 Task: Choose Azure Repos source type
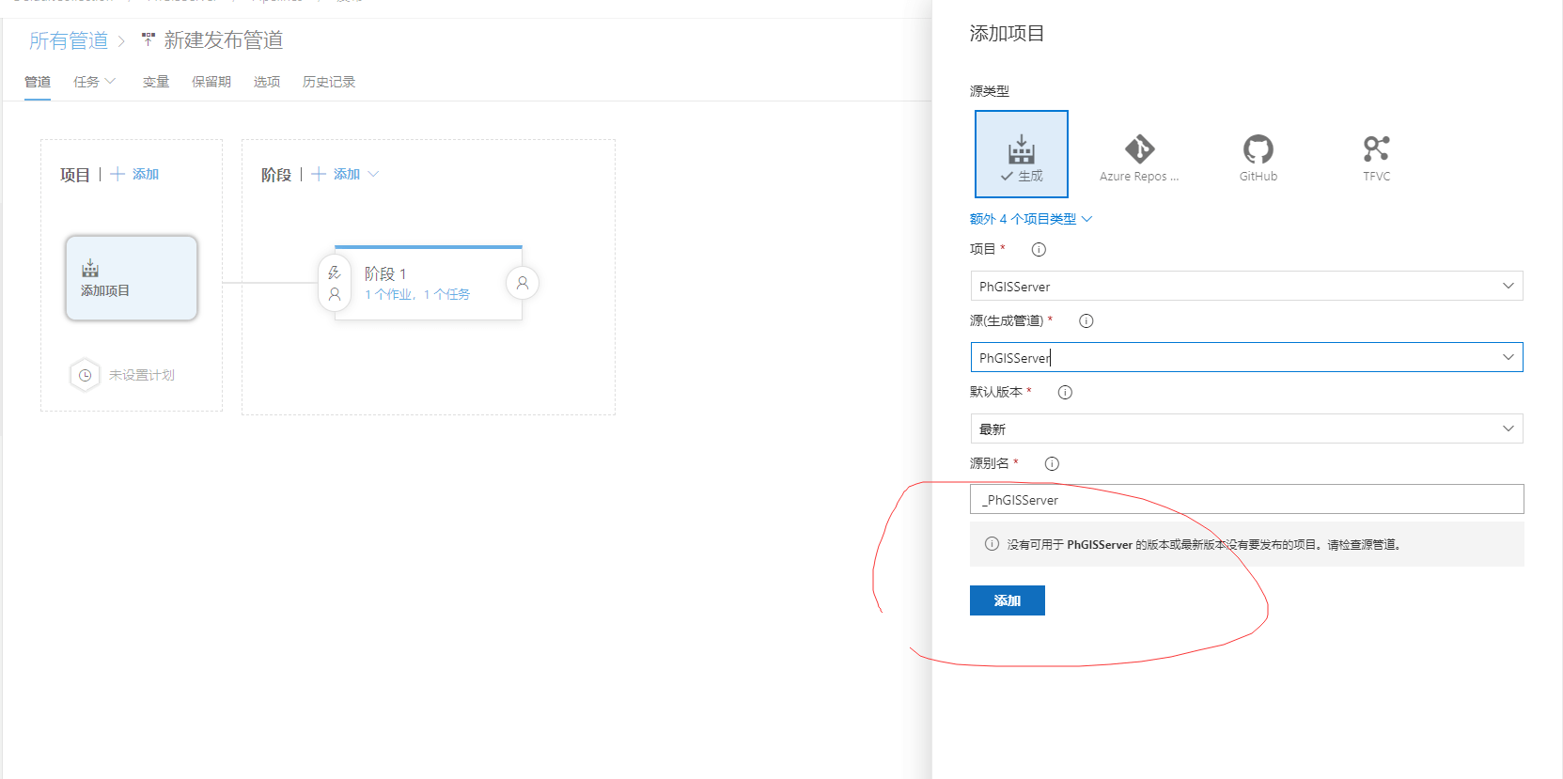click(1139, 156)
